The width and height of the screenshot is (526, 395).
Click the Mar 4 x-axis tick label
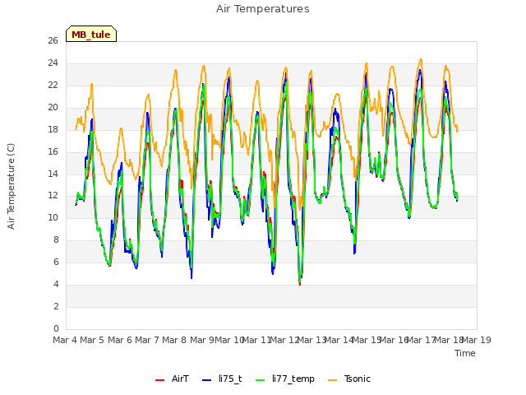[x=65, y=340]
